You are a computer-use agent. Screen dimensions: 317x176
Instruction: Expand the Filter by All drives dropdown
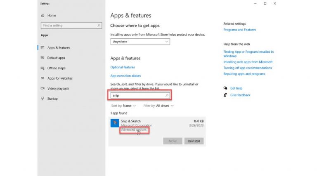pos(158,106)
